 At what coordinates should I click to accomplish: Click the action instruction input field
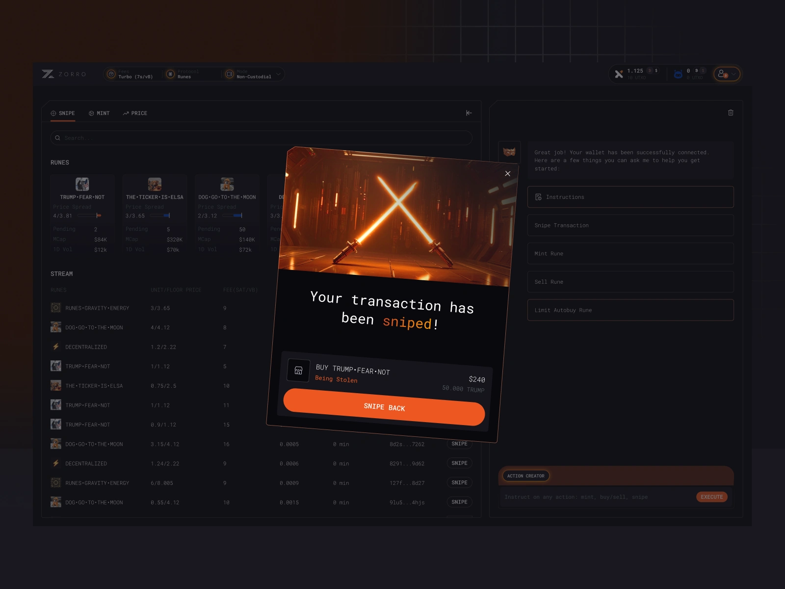pyautogui.click(x=597, y=497)
